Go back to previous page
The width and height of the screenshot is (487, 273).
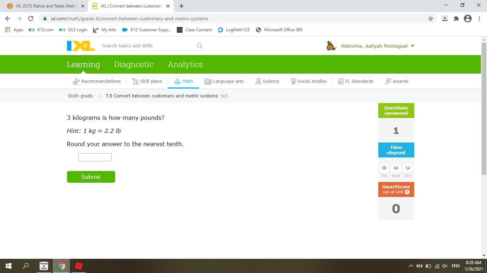(x=8, y=18)
